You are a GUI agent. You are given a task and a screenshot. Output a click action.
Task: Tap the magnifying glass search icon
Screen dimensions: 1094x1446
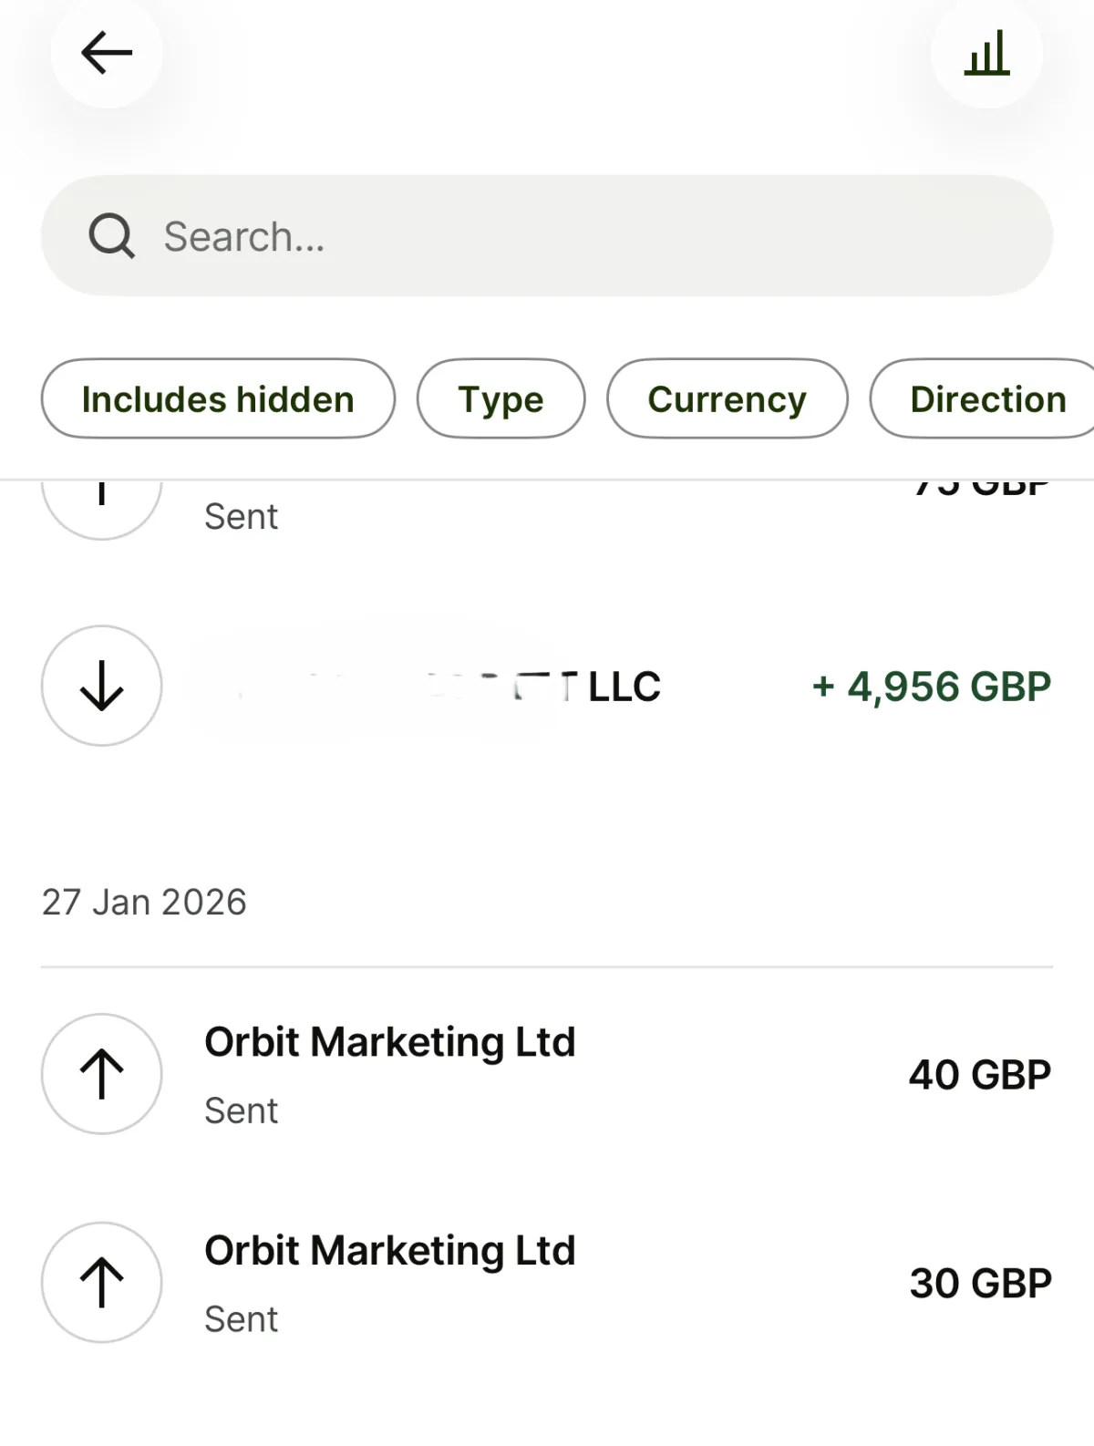111,236
